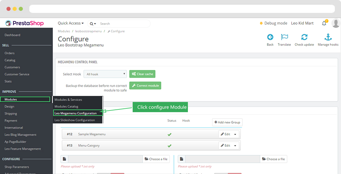
Task: Click the Sample Megamenu row name
Action: 92,134
